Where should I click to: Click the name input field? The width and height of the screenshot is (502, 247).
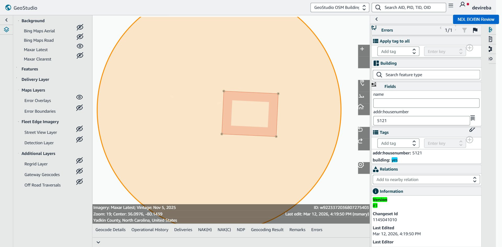[426, 103]
